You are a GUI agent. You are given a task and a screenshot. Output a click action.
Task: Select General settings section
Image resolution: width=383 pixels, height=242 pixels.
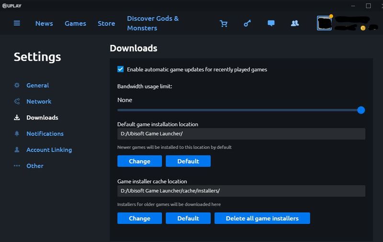(x=38, y=85)
